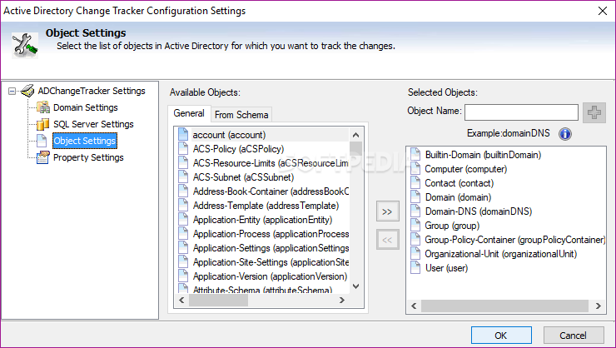Click Selected Objects horizontal scroll right arrow

(x=598, y=306)
